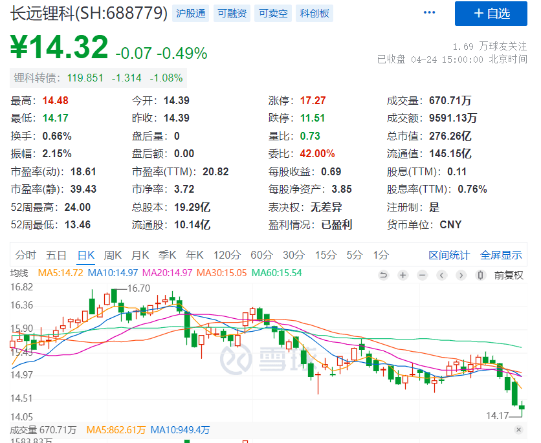The width and height of the screenshot is (541, 443).
Task: Open 区间统计 range statistics link
Action: click(x=449, y=255)
